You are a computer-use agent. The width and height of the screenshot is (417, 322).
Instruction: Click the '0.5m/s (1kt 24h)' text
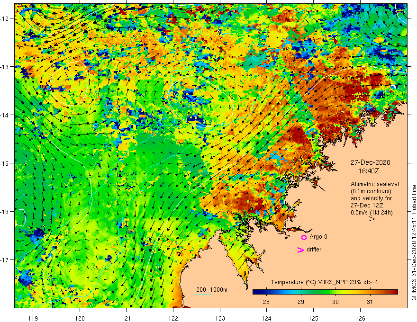tap(372, 213)
